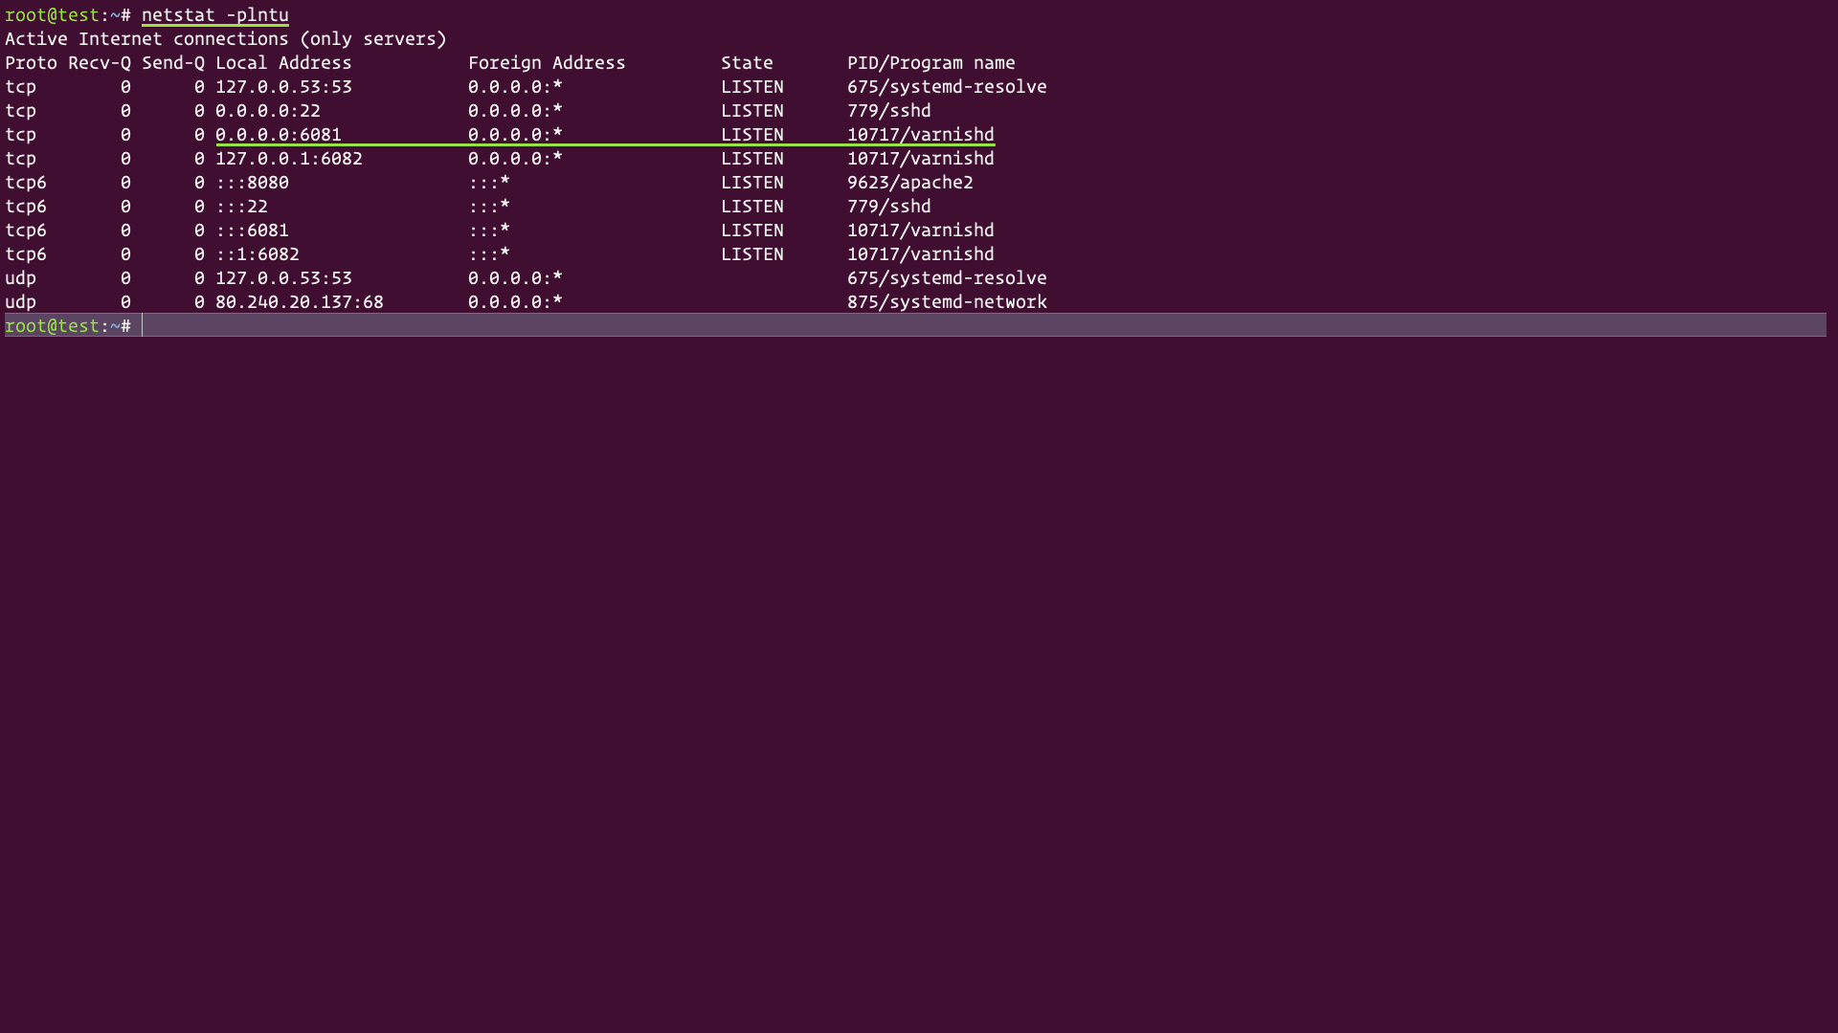Click the Local Address column header

(x=283, y=63)
